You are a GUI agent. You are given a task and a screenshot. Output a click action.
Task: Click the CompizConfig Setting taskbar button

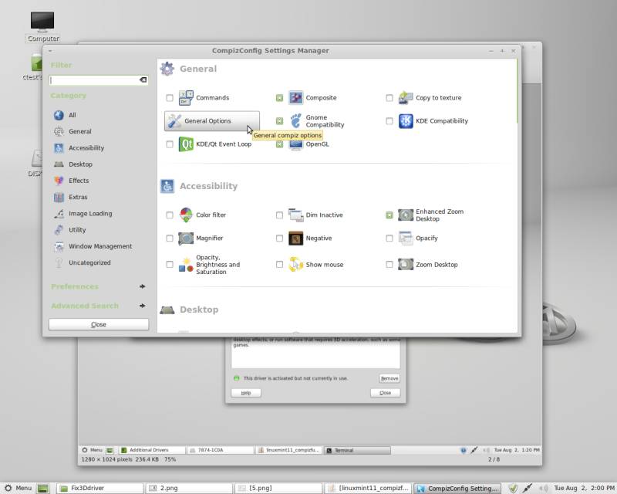coord(457,489)
